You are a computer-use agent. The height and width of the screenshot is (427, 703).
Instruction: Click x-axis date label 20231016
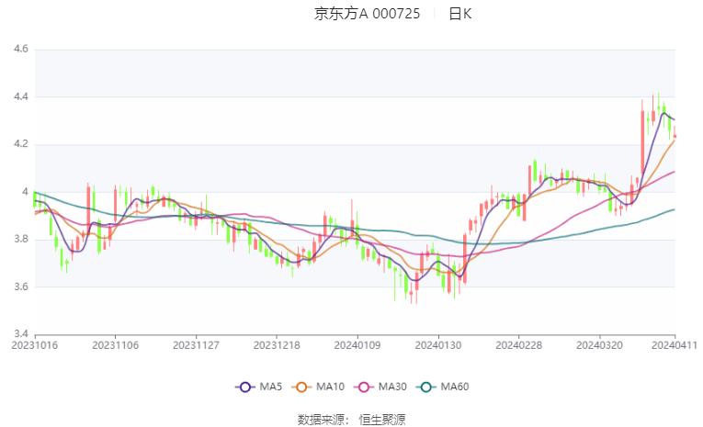click(35, 345)
